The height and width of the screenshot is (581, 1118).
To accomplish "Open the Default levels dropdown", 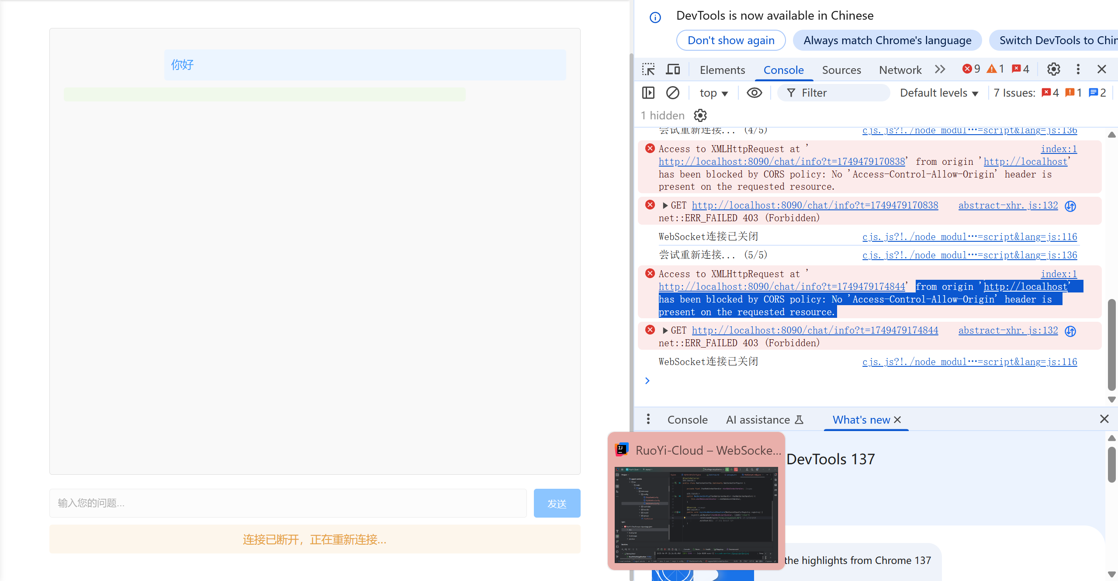I will (938, 92).
